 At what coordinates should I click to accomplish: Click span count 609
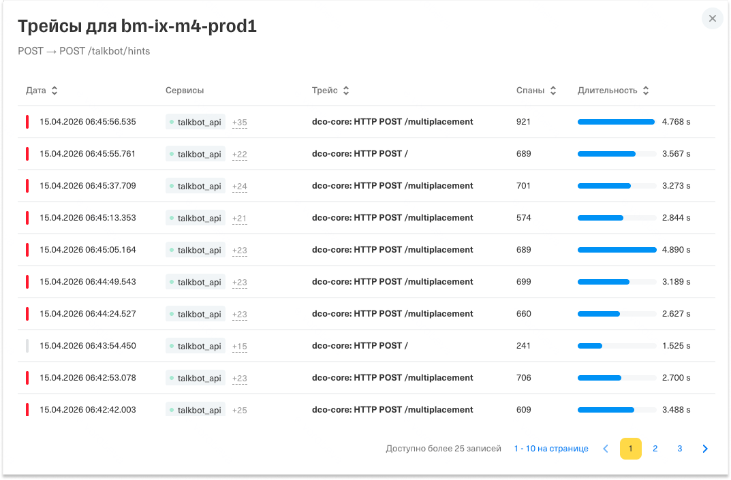pyautogui.click(x=523, y=410)
